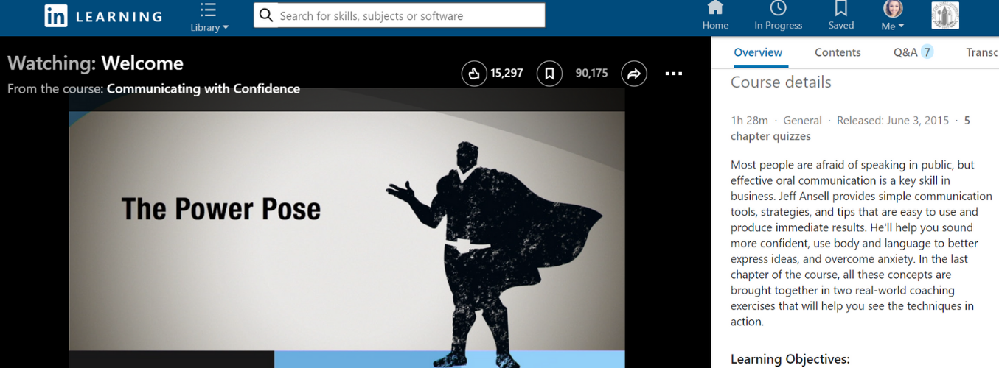Expand the Me profile dropdown
Image resolution: width=999 pixels, height=368 pixels.
tap(892, 16)
